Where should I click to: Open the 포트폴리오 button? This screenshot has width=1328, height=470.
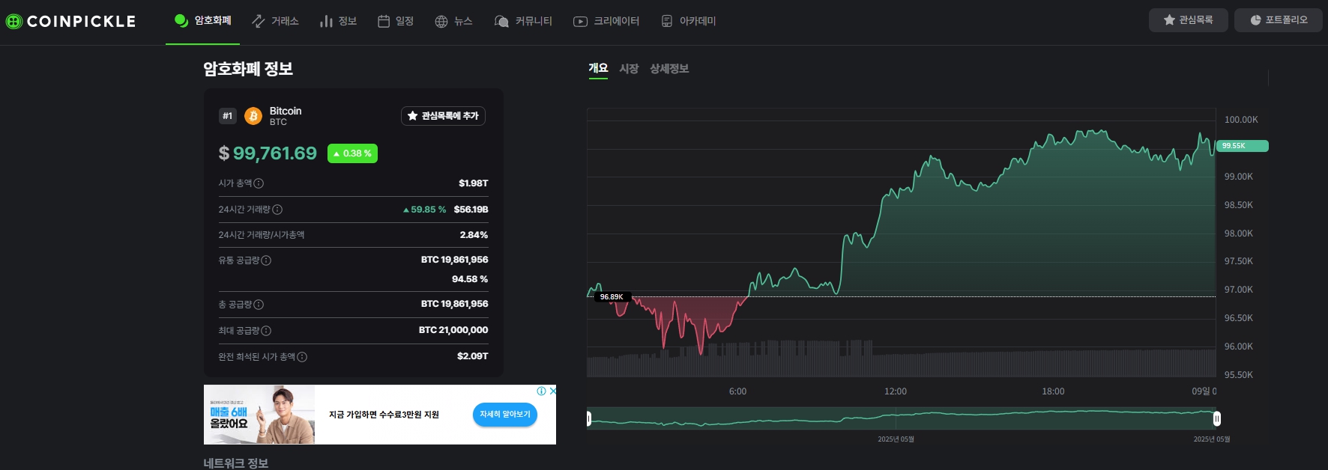point(1279,20)
